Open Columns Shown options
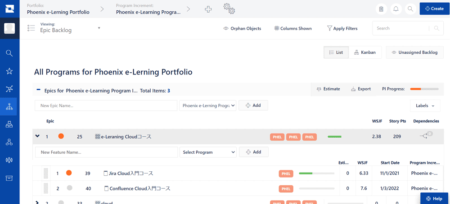The height and width of the screenshot is (204, 450). (293, 28)
